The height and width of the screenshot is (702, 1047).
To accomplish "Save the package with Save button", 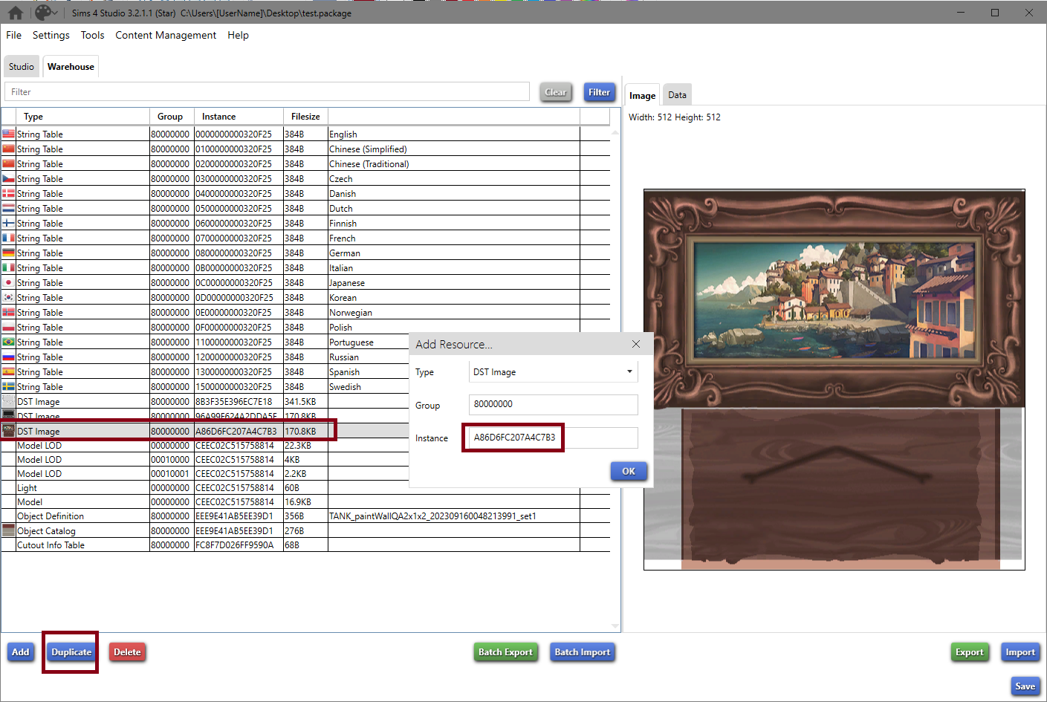I will 1025,686.
